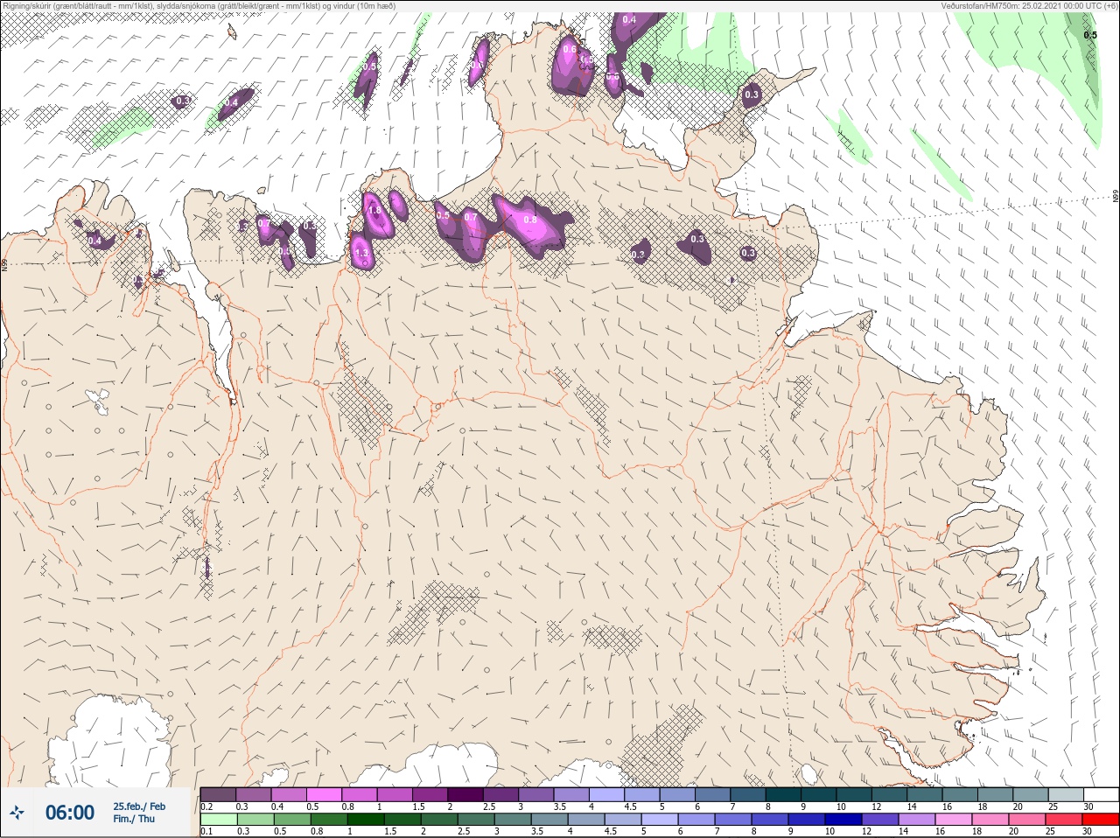
Task: Click the darkest blue swatch in lower legend
Action: pyautogui.click(x=842, y=820)
